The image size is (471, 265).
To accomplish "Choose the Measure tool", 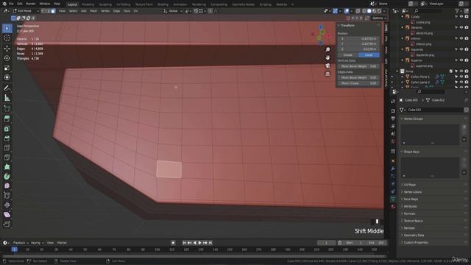I will tap(7, 98).
